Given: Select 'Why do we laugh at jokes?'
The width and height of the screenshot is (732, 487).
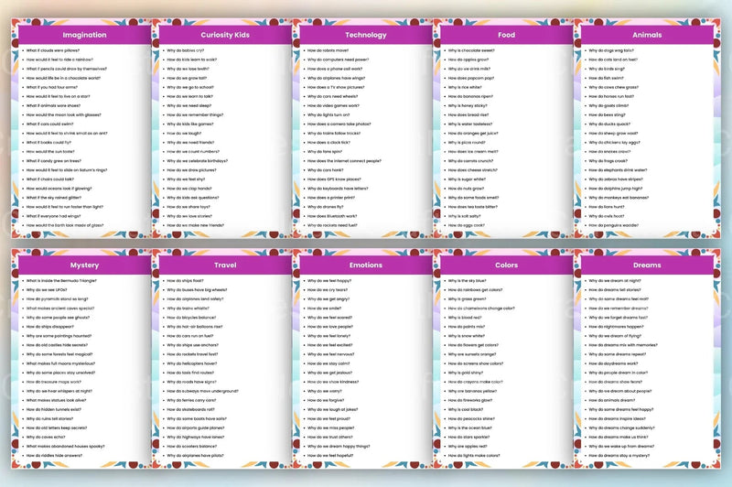Looking at the screenshot, I should [332, 409].
